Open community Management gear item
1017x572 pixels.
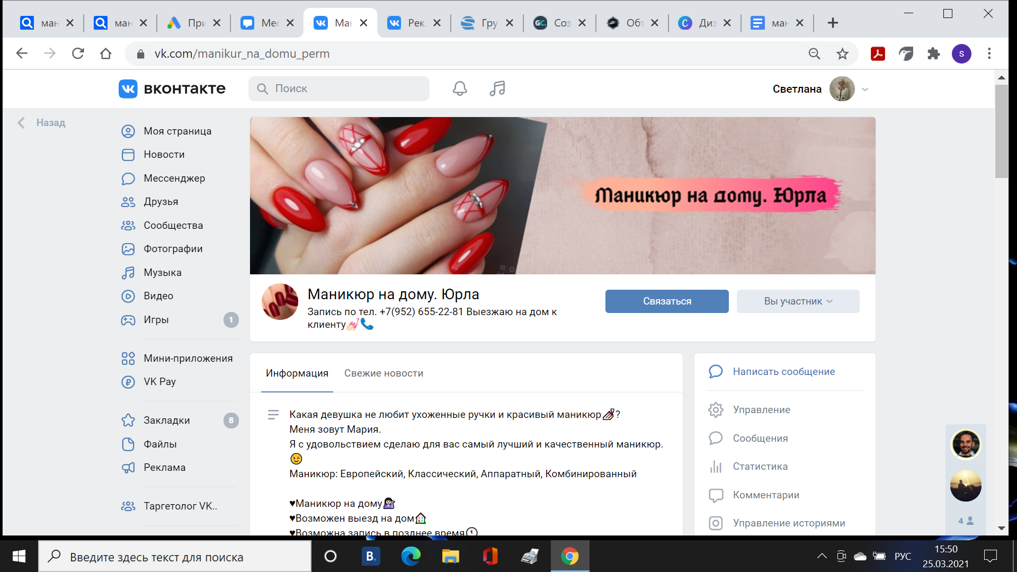pyautogui.click(x=761, y=410)
